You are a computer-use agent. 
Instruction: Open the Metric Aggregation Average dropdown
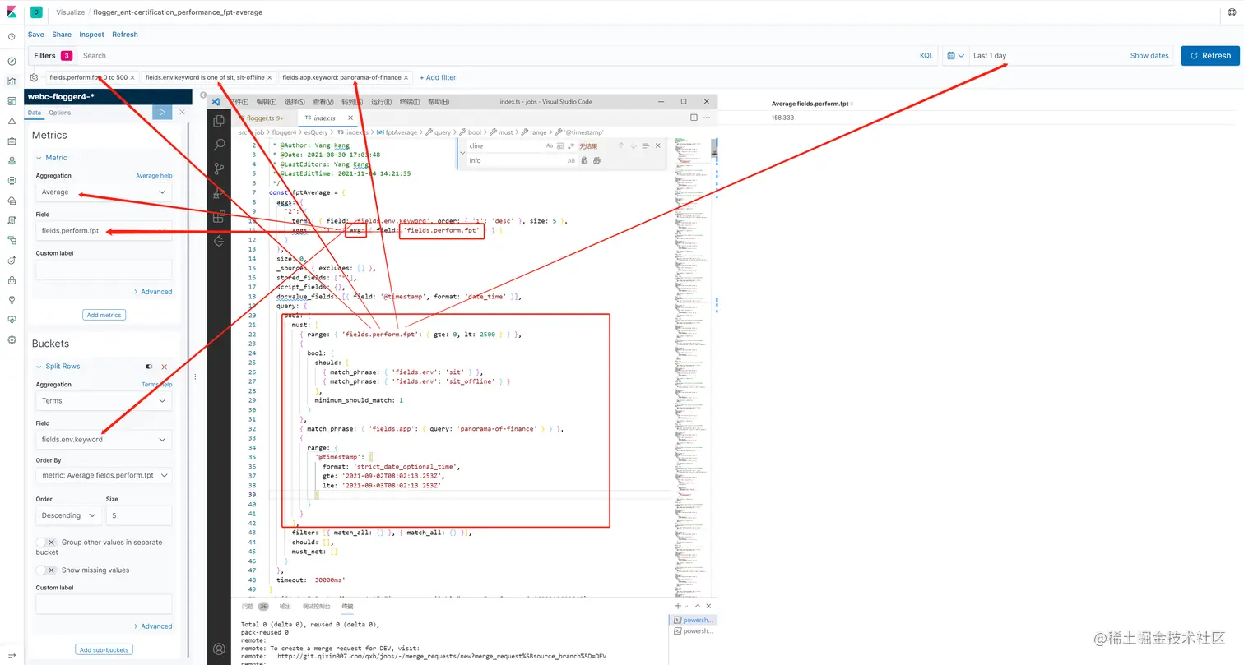[x=104, y=192]
